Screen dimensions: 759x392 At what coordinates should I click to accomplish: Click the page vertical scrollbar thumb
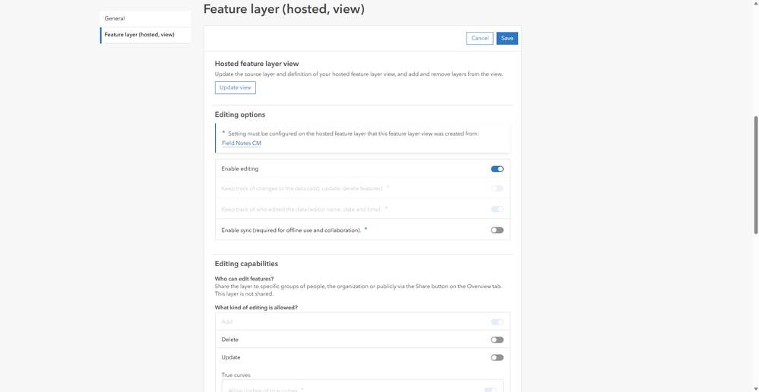point(756,175)
